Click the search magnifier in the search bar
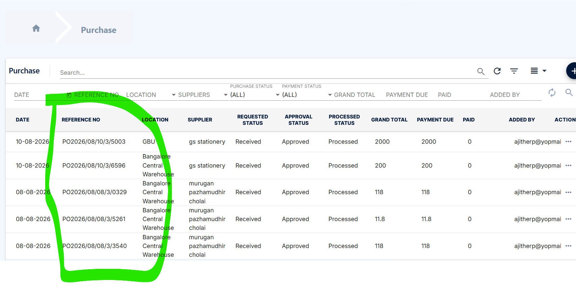 pos(481,71)
